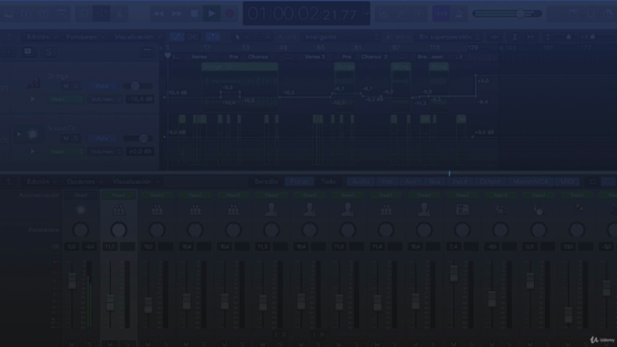
Task: Mute the Strings track
Action: point(66,86)
